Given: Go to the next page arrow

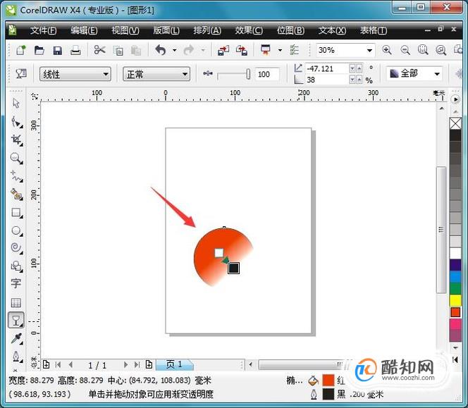Looking at the screenshot, I should (x=125, y=365).
